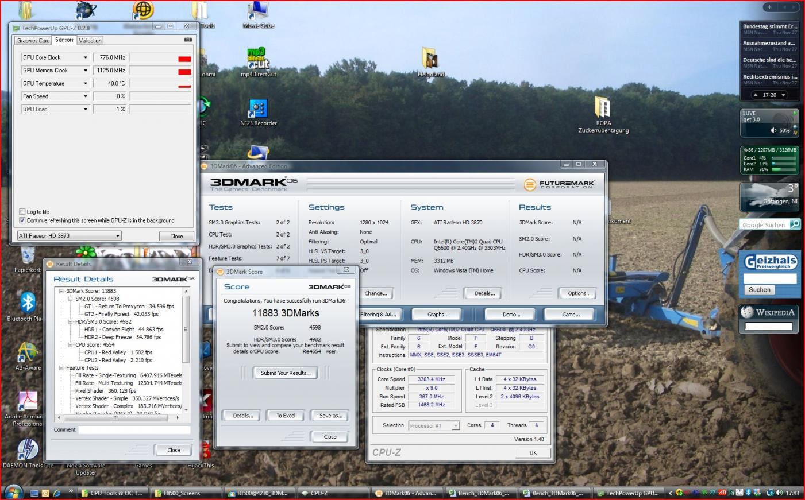Collapse the CPU Score tree node
Screen dimensions: 805x500
coord(70,344)
